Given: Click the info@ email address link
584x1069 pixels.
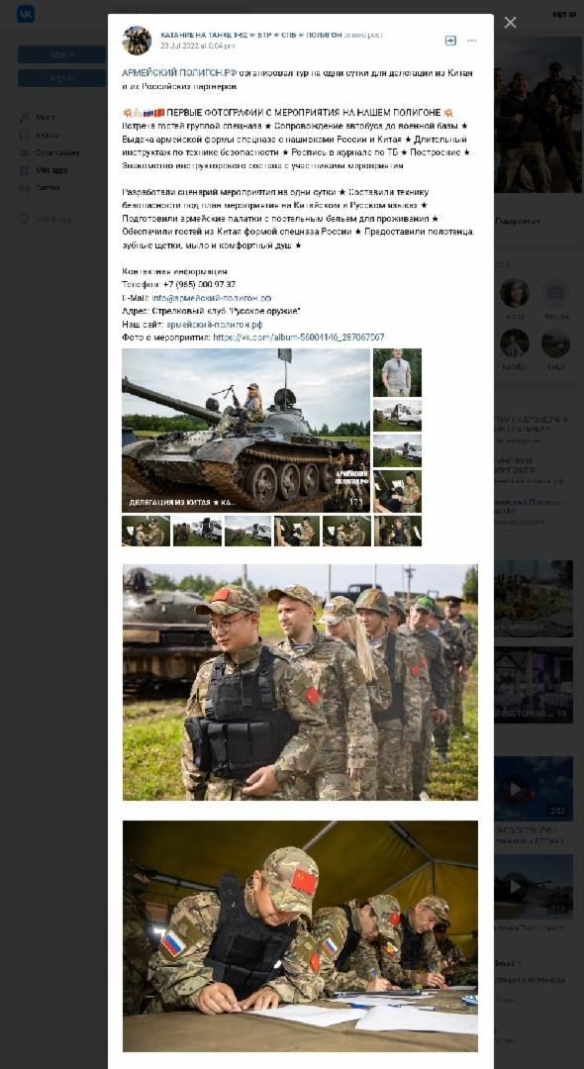Looking at the screenshot, I should click(x=211, y=298).
